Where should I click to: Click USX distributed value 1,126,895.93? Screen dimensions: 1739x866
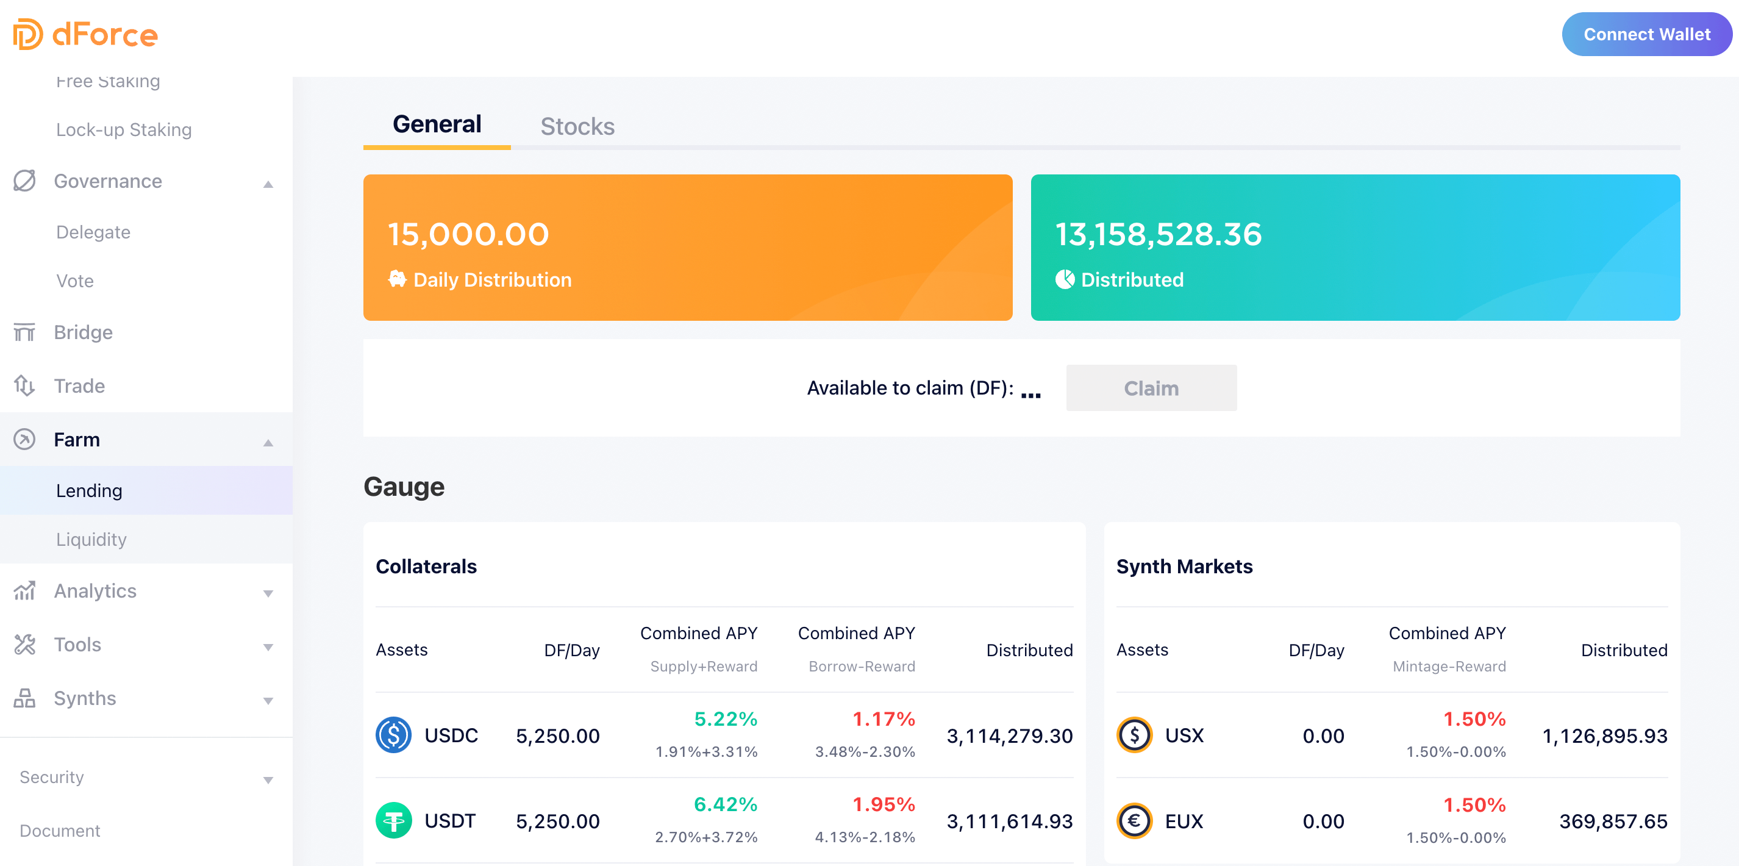pyautogui.click(x=1605, y=735)
